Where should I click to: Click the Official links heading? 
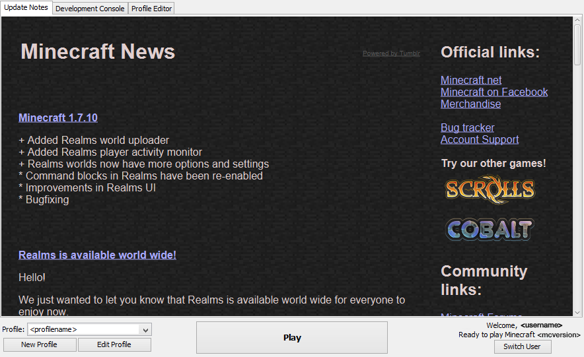click(x=490, y=52)
